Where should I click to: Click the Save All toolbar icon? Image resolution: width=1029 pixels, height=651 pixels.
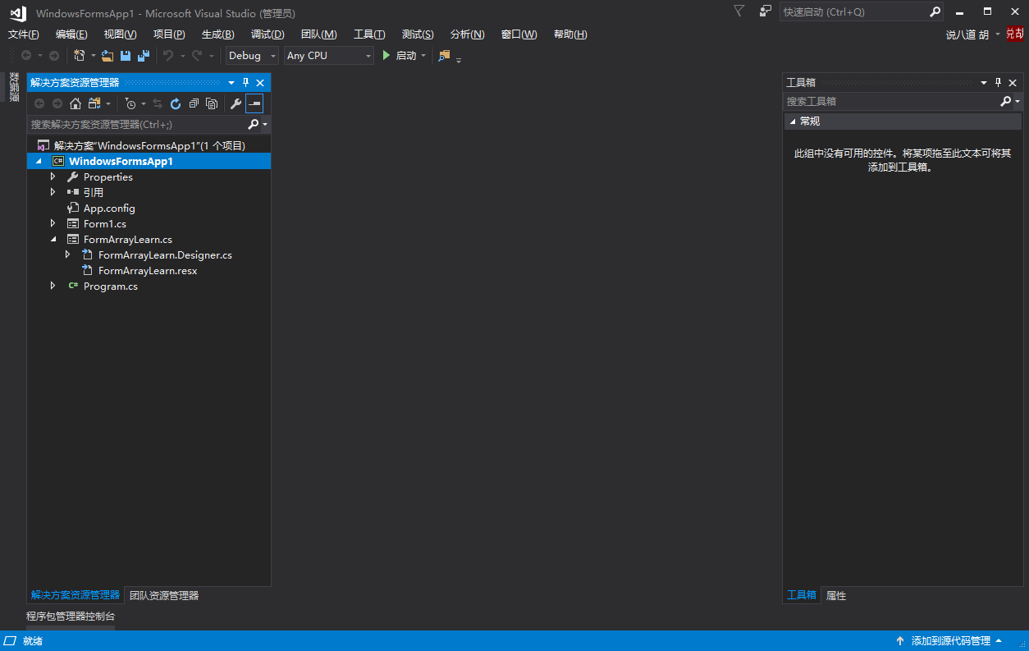pos(144,56)
